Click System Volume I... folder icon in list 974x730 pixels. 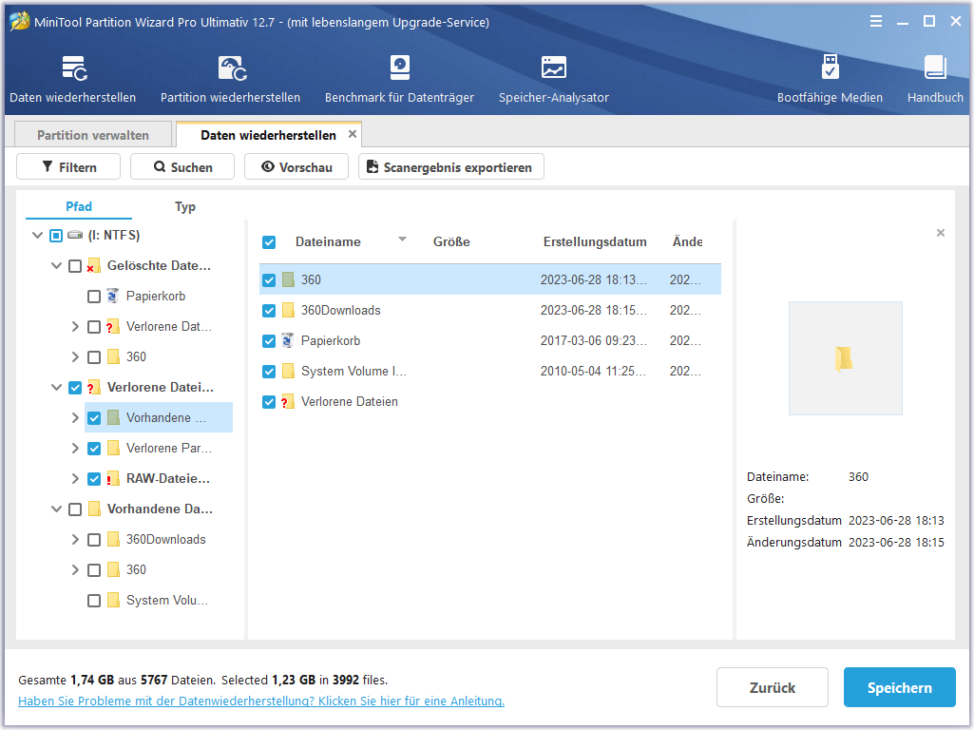(288, 371)
